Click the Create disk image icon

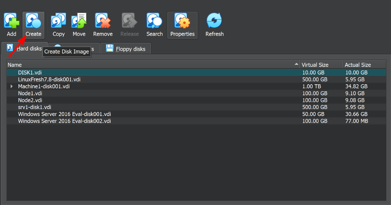click(33, 21)
